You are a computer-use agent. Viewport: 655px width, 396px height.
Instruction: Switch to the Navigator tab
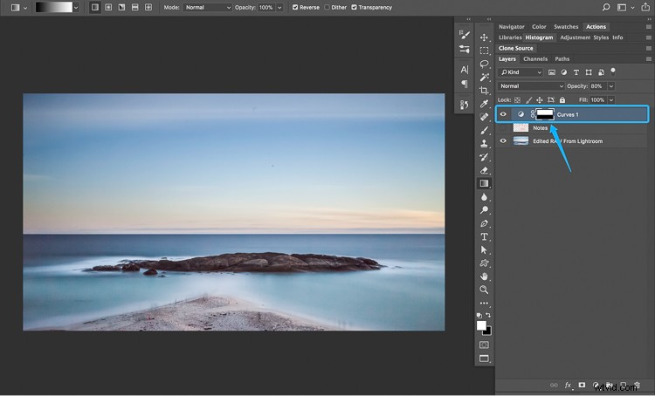point(511,27)
